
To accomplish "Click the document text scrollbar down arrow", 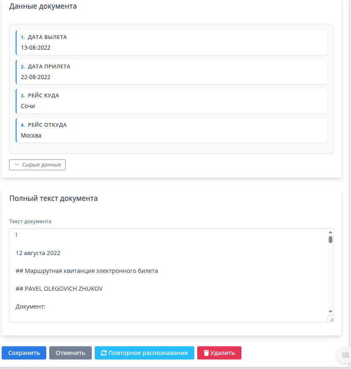I will (330, 311).
